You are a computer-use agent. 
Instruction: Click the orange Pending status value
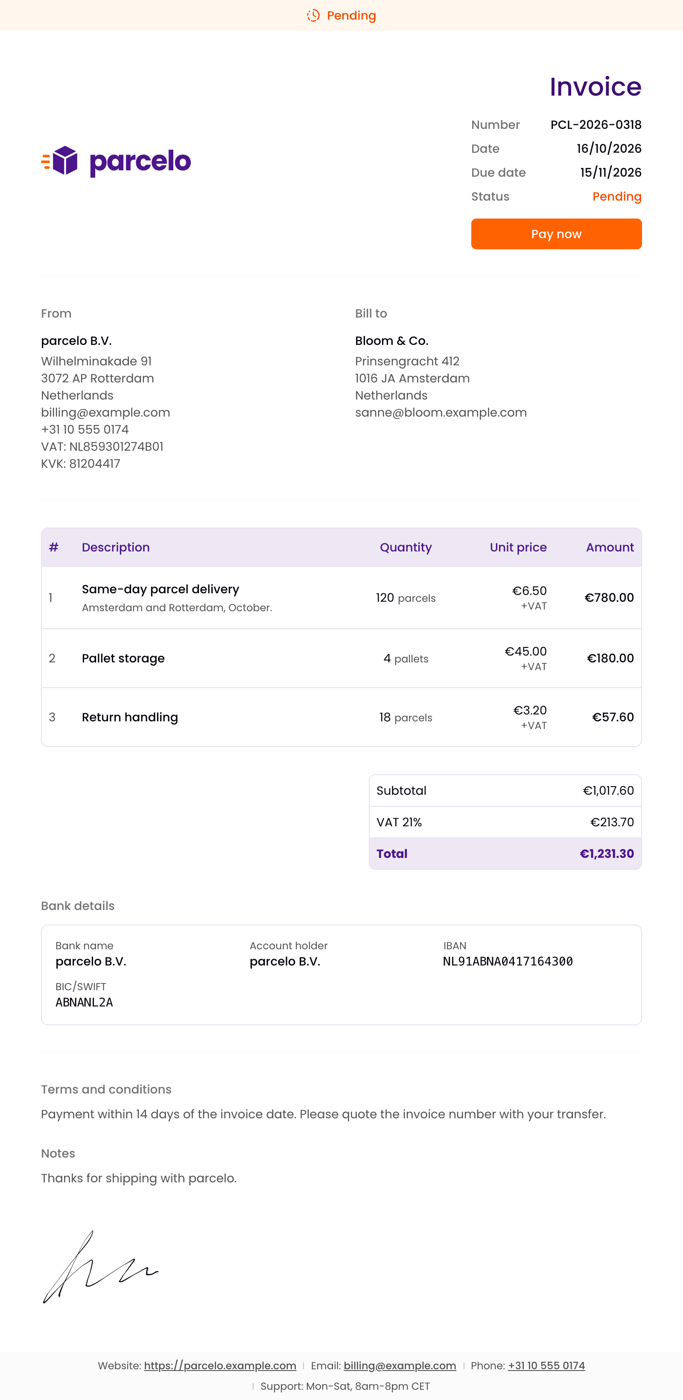point(617,196)
